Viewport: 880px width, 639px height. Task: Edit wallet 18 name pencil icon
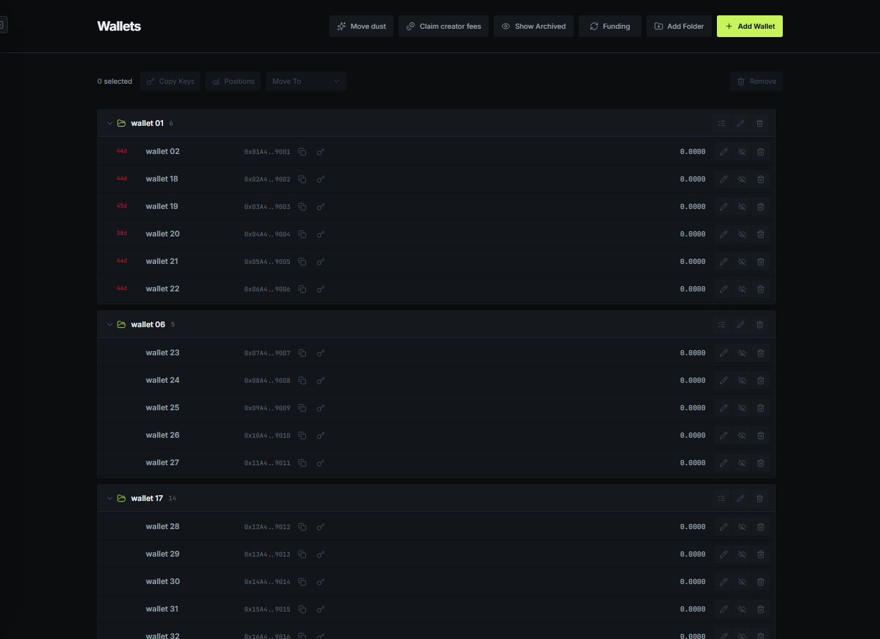tap(723, 180)
